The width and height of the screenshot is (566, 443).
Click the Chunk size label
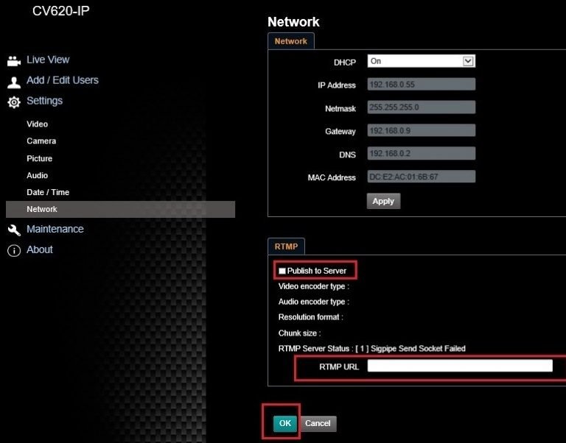[x=300, y=333]
